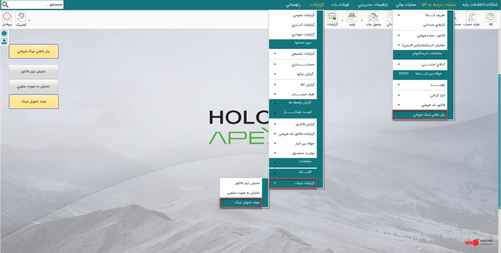This screenshot has width=501, height=253.
Task: Choose موعد تحويل عينک in the eyewear reports submenu
Action: click(241, 203)
